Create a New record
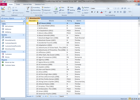The height and width of the screenshot is (100, 140). [x=62, y=8]
